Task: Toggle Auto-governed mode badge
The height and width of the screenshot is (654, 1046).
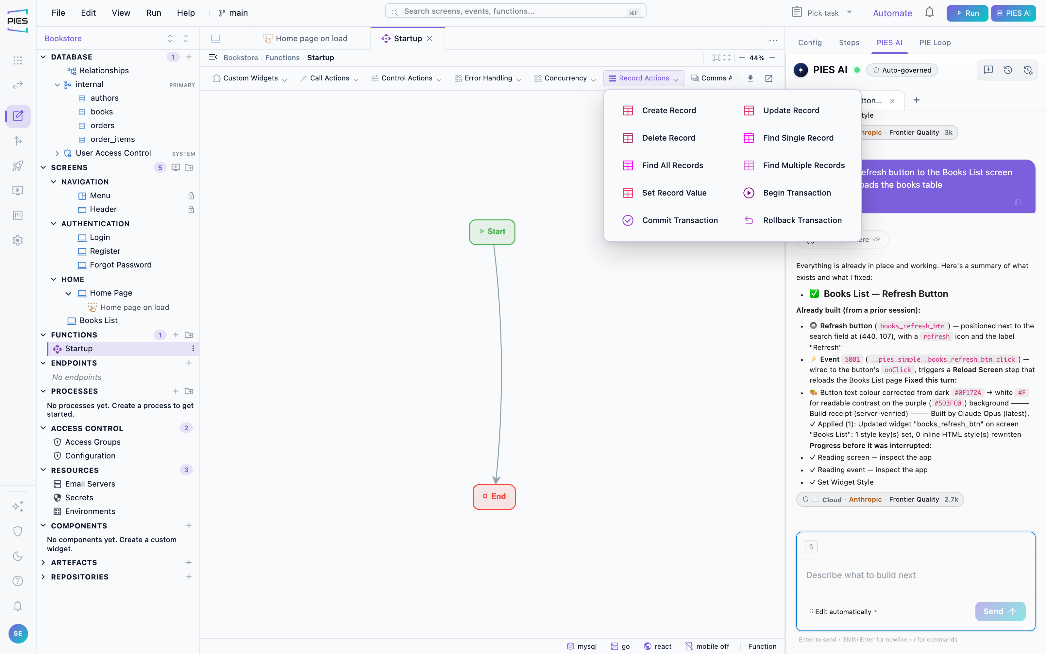Action: coord(902,70)
